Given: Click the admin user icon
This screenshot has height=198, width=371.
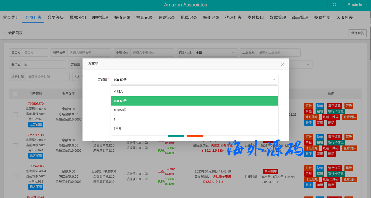Looking at the screenshot, I should pyautogui.click(x=349, y=5).
